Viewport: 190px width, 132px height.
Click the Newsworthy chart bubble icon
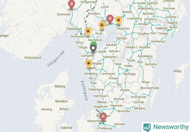pyautogui.click(x=147, y=127)
